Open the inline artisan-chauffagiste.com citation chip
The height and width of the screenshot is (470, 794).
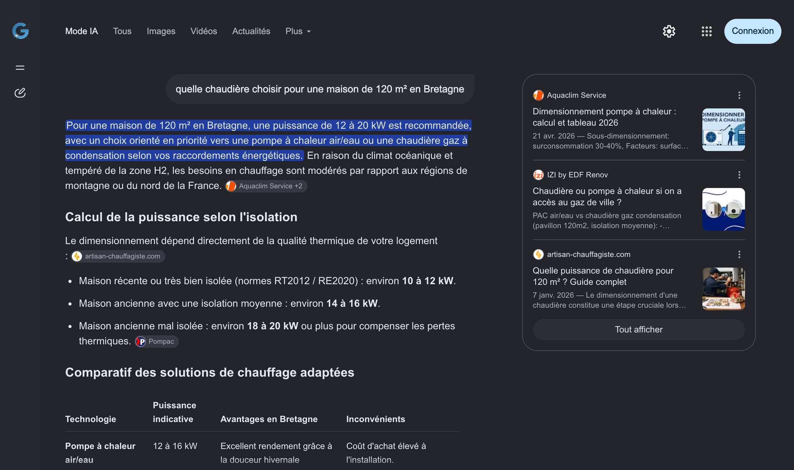click(x=118, y=256)
